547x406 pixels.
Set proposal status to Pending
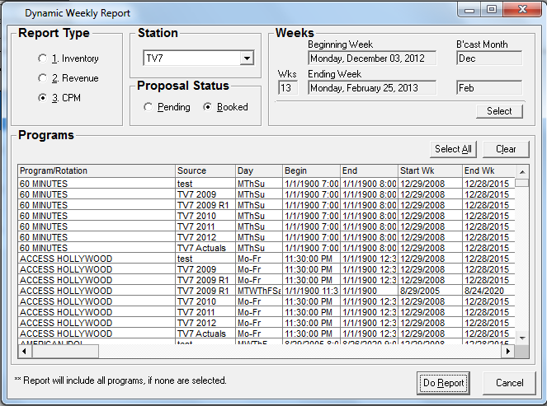pos(148,107)
